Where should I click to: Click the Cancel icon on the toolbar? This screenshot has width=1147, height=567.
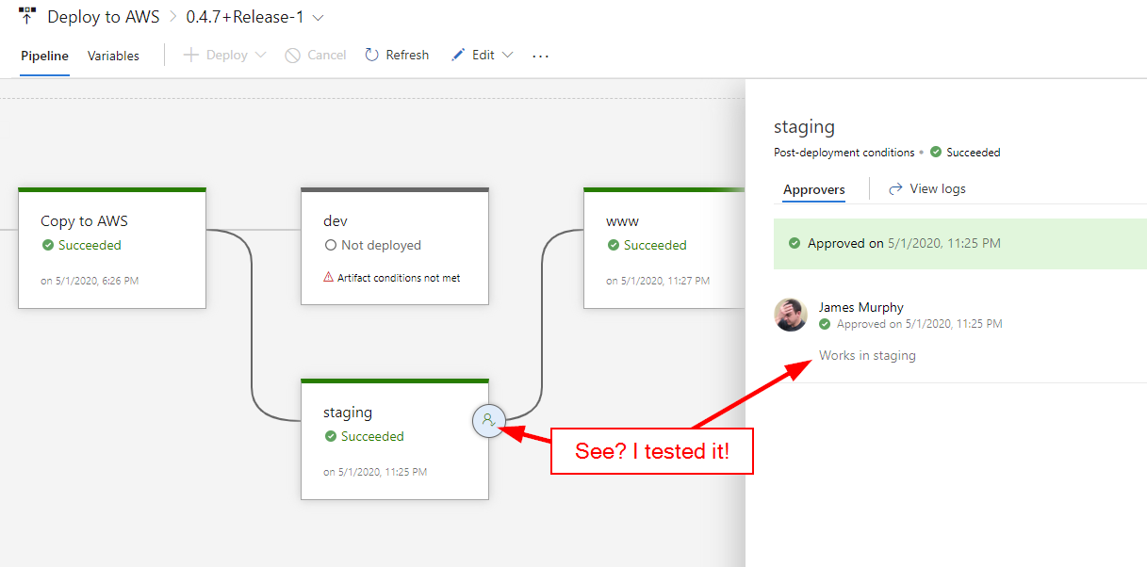[x=291, y=55]
